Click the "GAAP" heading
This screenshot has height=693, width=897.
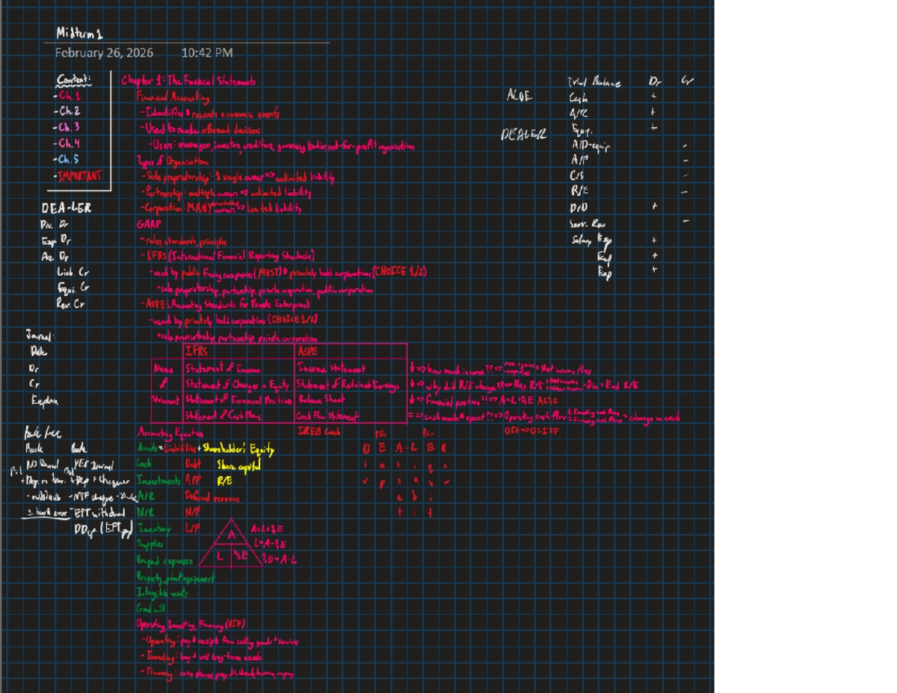click(x=148, y=224)
